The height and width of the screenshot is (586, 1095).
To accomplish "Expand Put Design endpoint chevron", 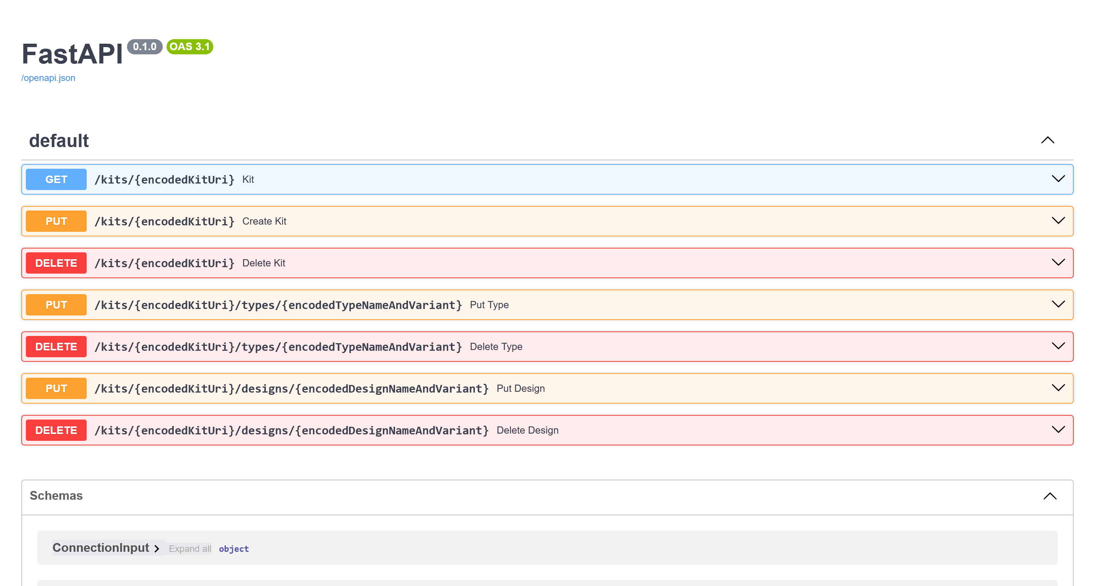I will pos(1058,388).
